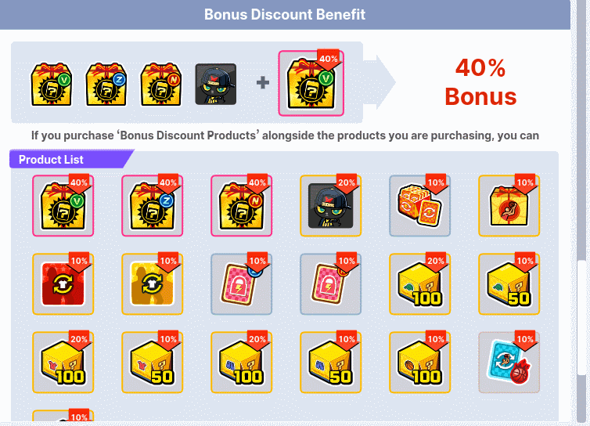Screen dimensions: 590x426
Task: Select the blue pants 100 box
Action: (x=241, y=363)
